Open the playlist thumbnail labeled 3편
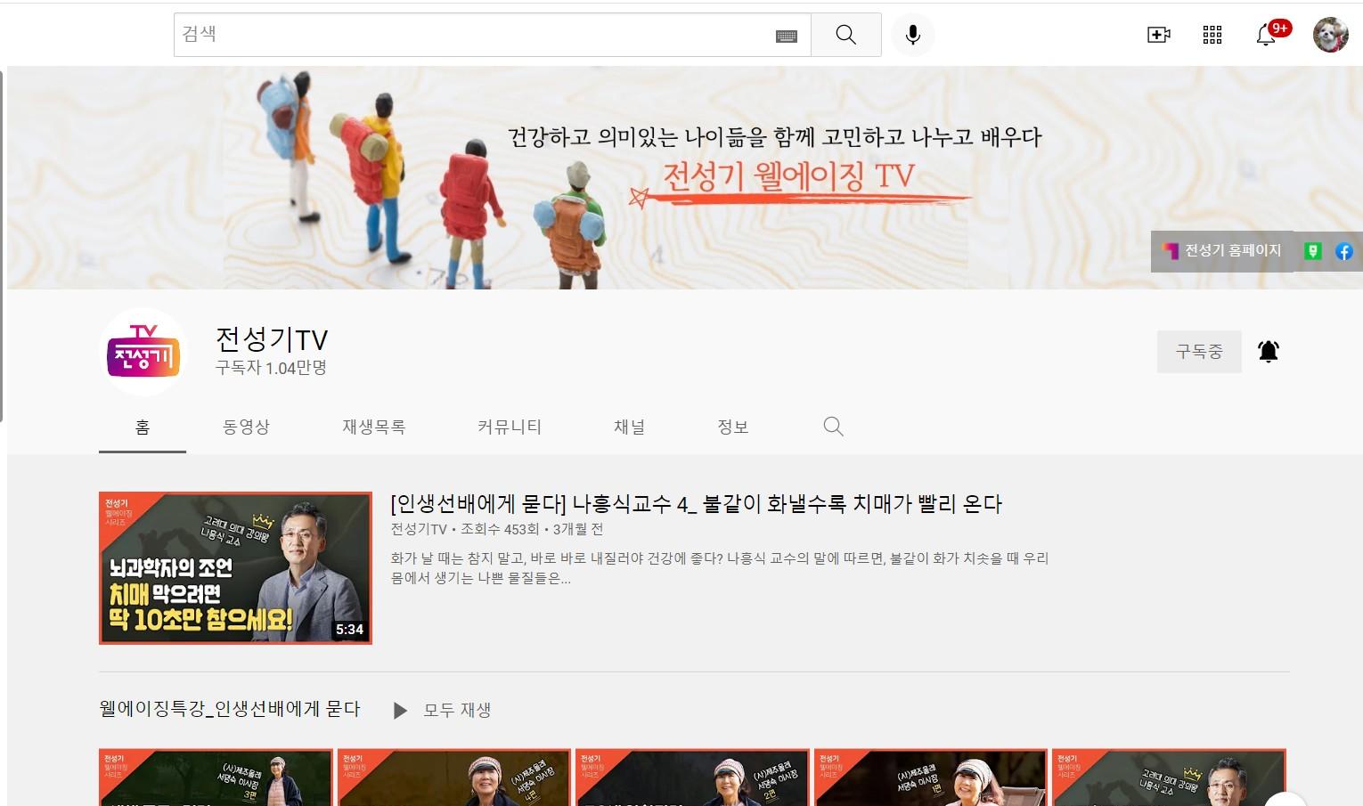 tap(216, 778)
